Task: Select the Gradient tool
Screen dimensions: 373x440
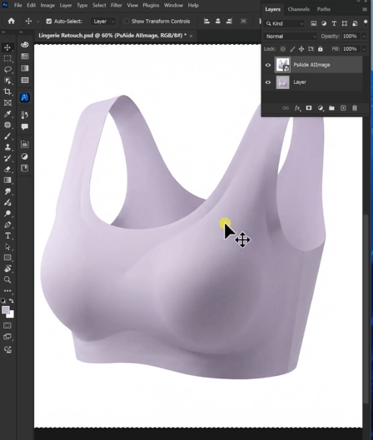Action: pyautogui.click(x=7, y=180)
